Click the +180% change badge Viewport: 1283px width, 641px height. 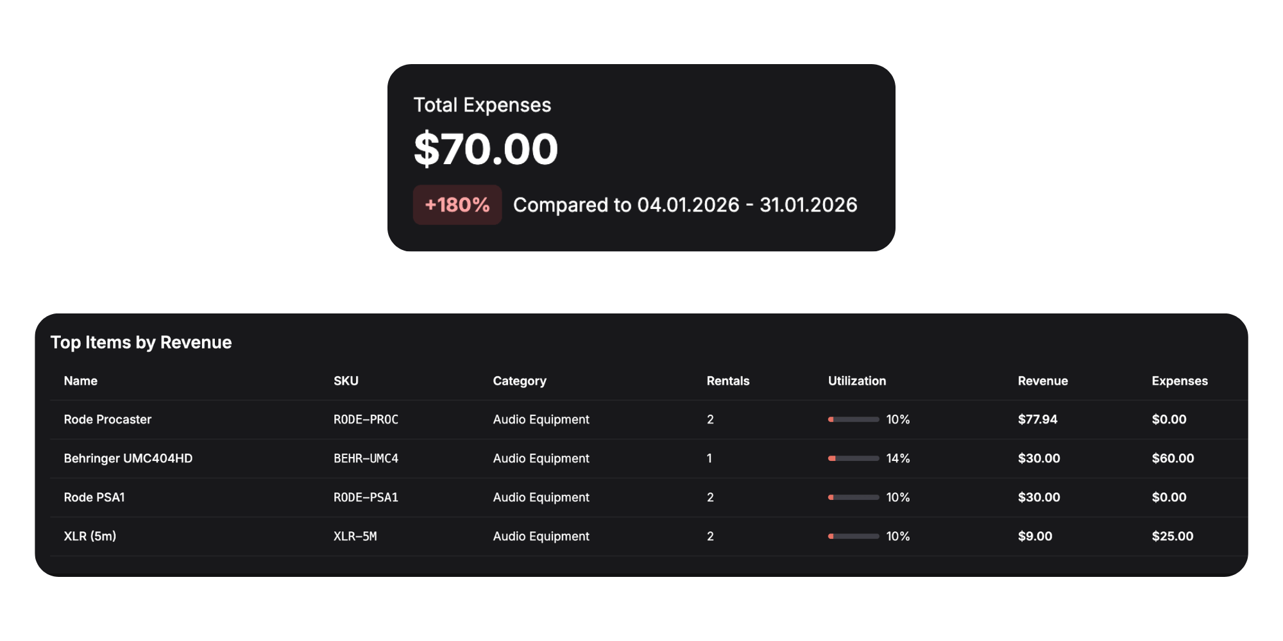point(457,205)
